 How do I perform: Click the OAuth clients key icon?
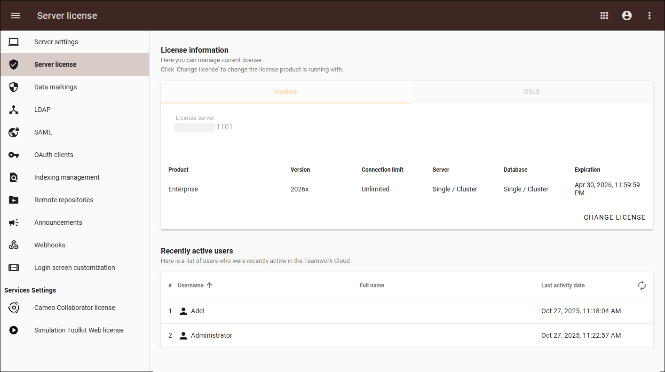[14, 155]
